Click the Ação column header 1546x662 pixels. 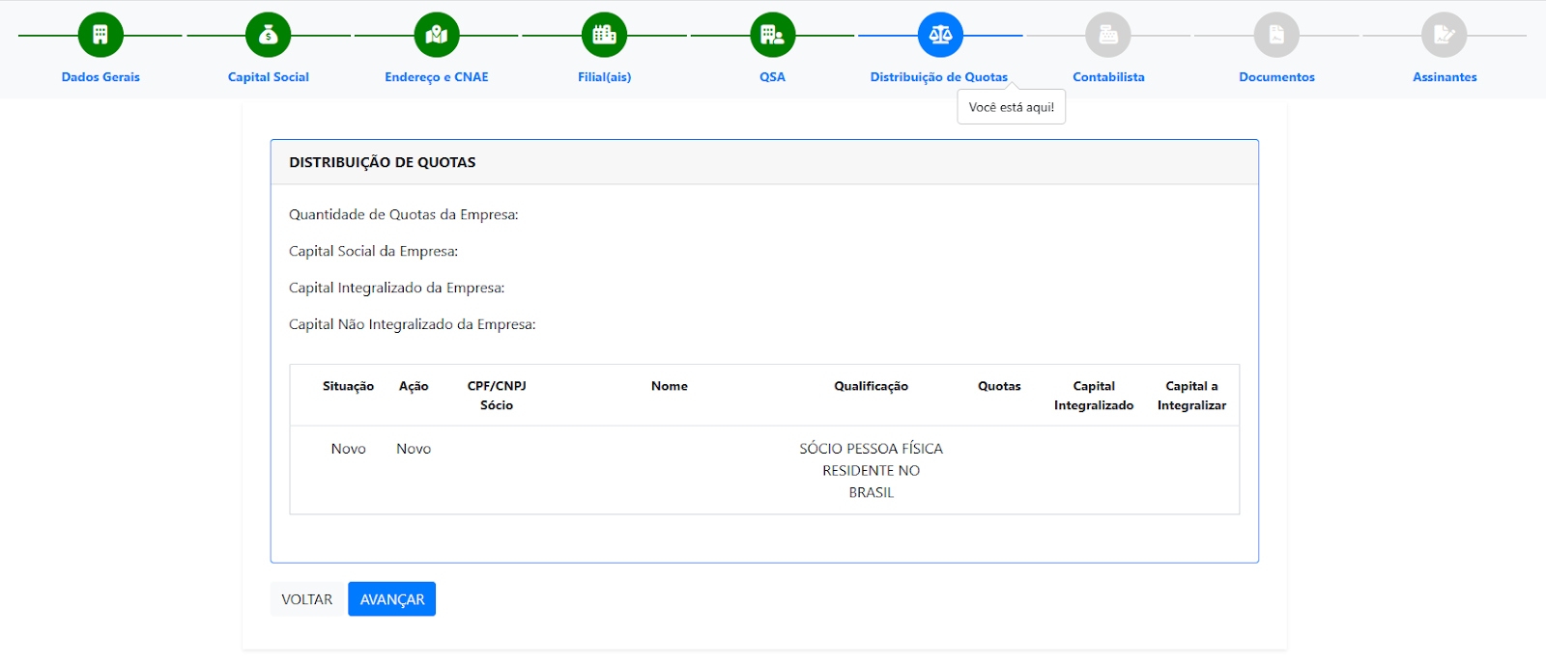pos(414,386)
